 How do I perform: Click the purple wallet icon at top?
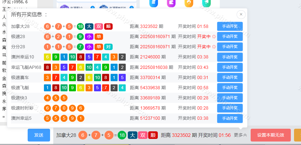point(171,3)
